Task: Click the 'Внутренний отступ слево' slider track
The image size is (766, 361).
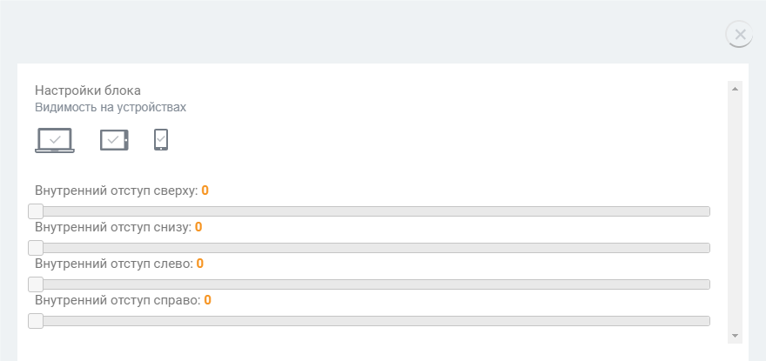Action: 369,284
